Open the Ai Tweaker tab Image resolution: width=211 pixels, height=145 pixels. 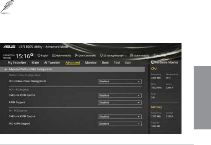tap(52, 63)
